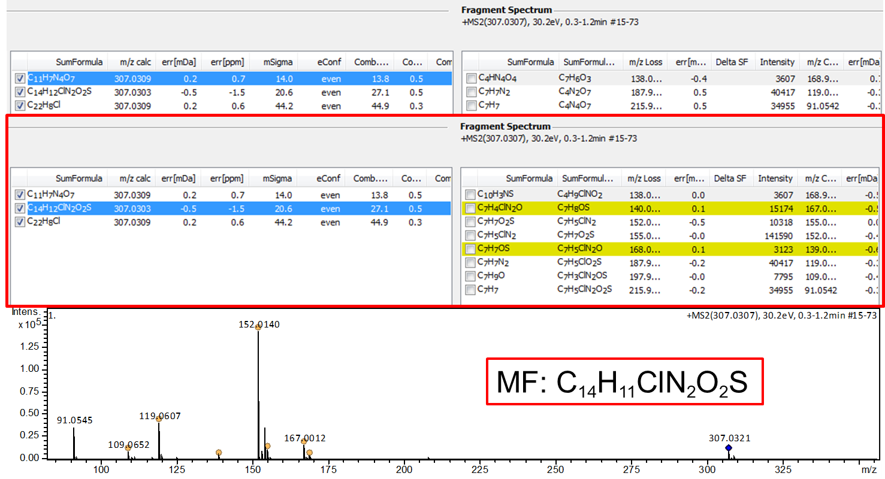Screen dimensions: 885x479
Task: Check the C7H9O fragment checkbox
Action: [470, 276]
